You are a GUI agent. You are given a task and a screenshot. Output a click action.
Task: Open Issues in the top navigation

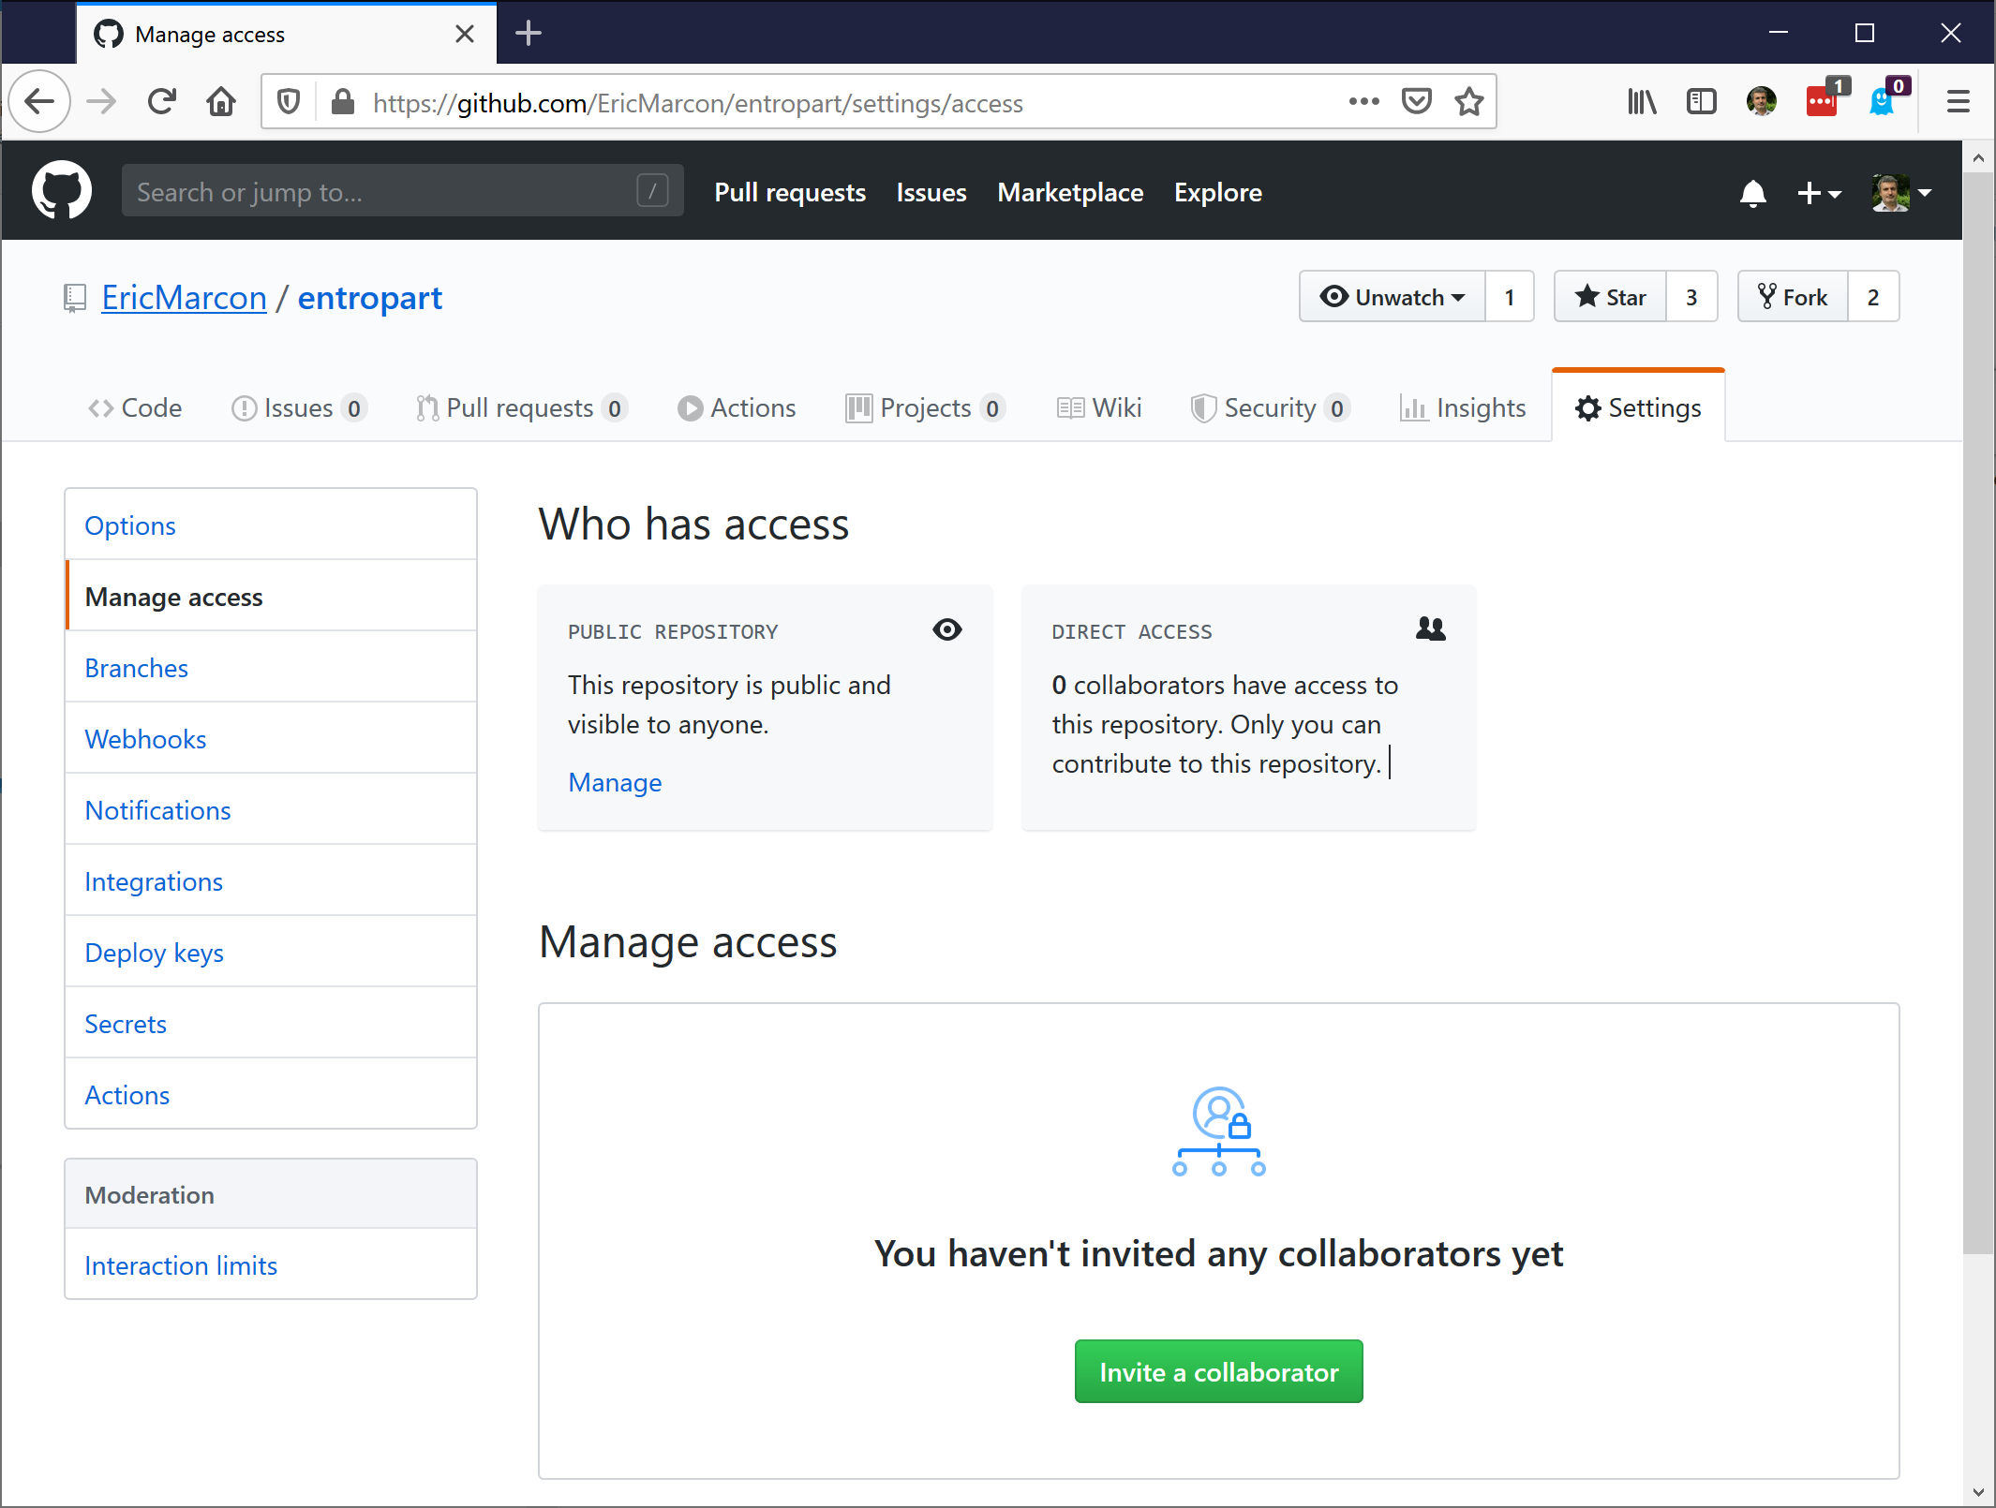[x=931, y=192]
